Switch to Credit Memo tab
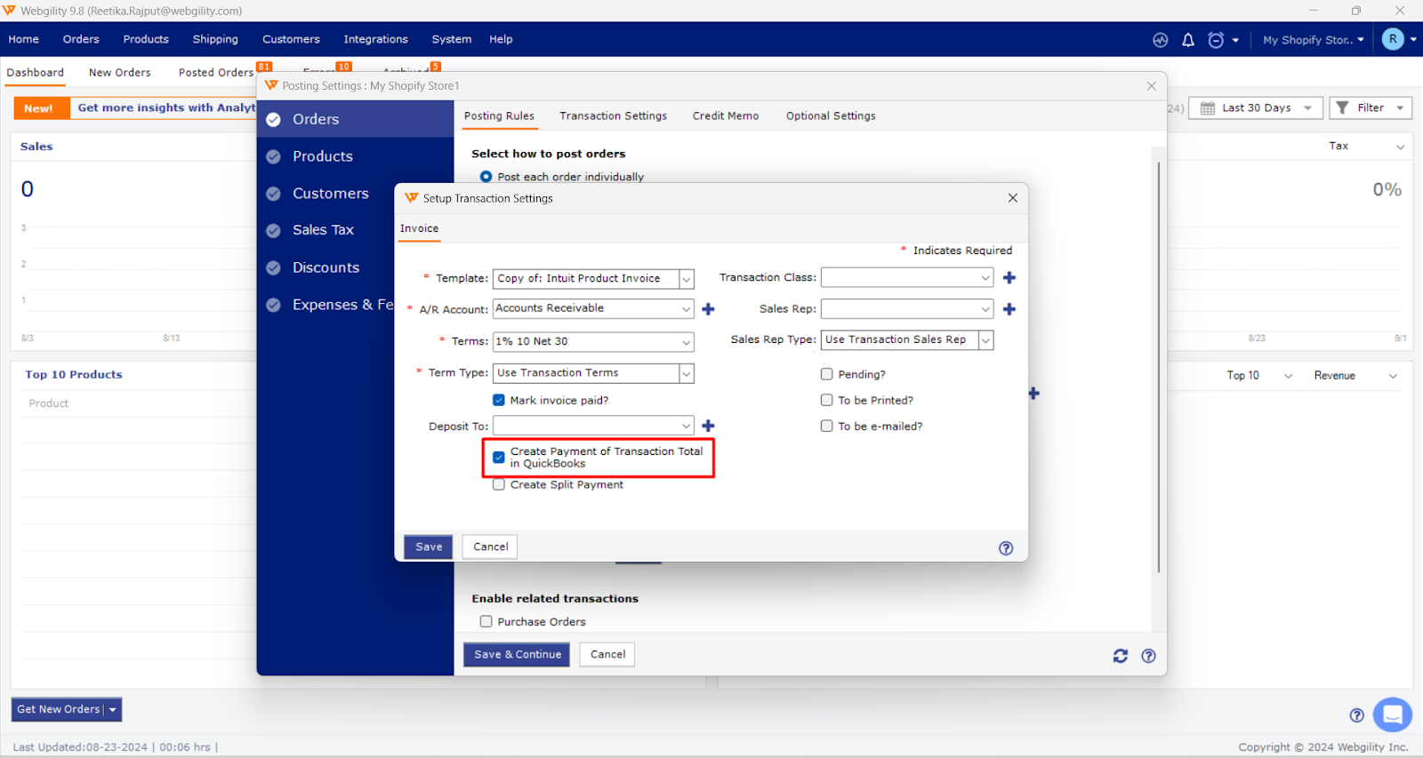Image resolution: width=1423 pixels, height=758 pixels. click(726, 116)
